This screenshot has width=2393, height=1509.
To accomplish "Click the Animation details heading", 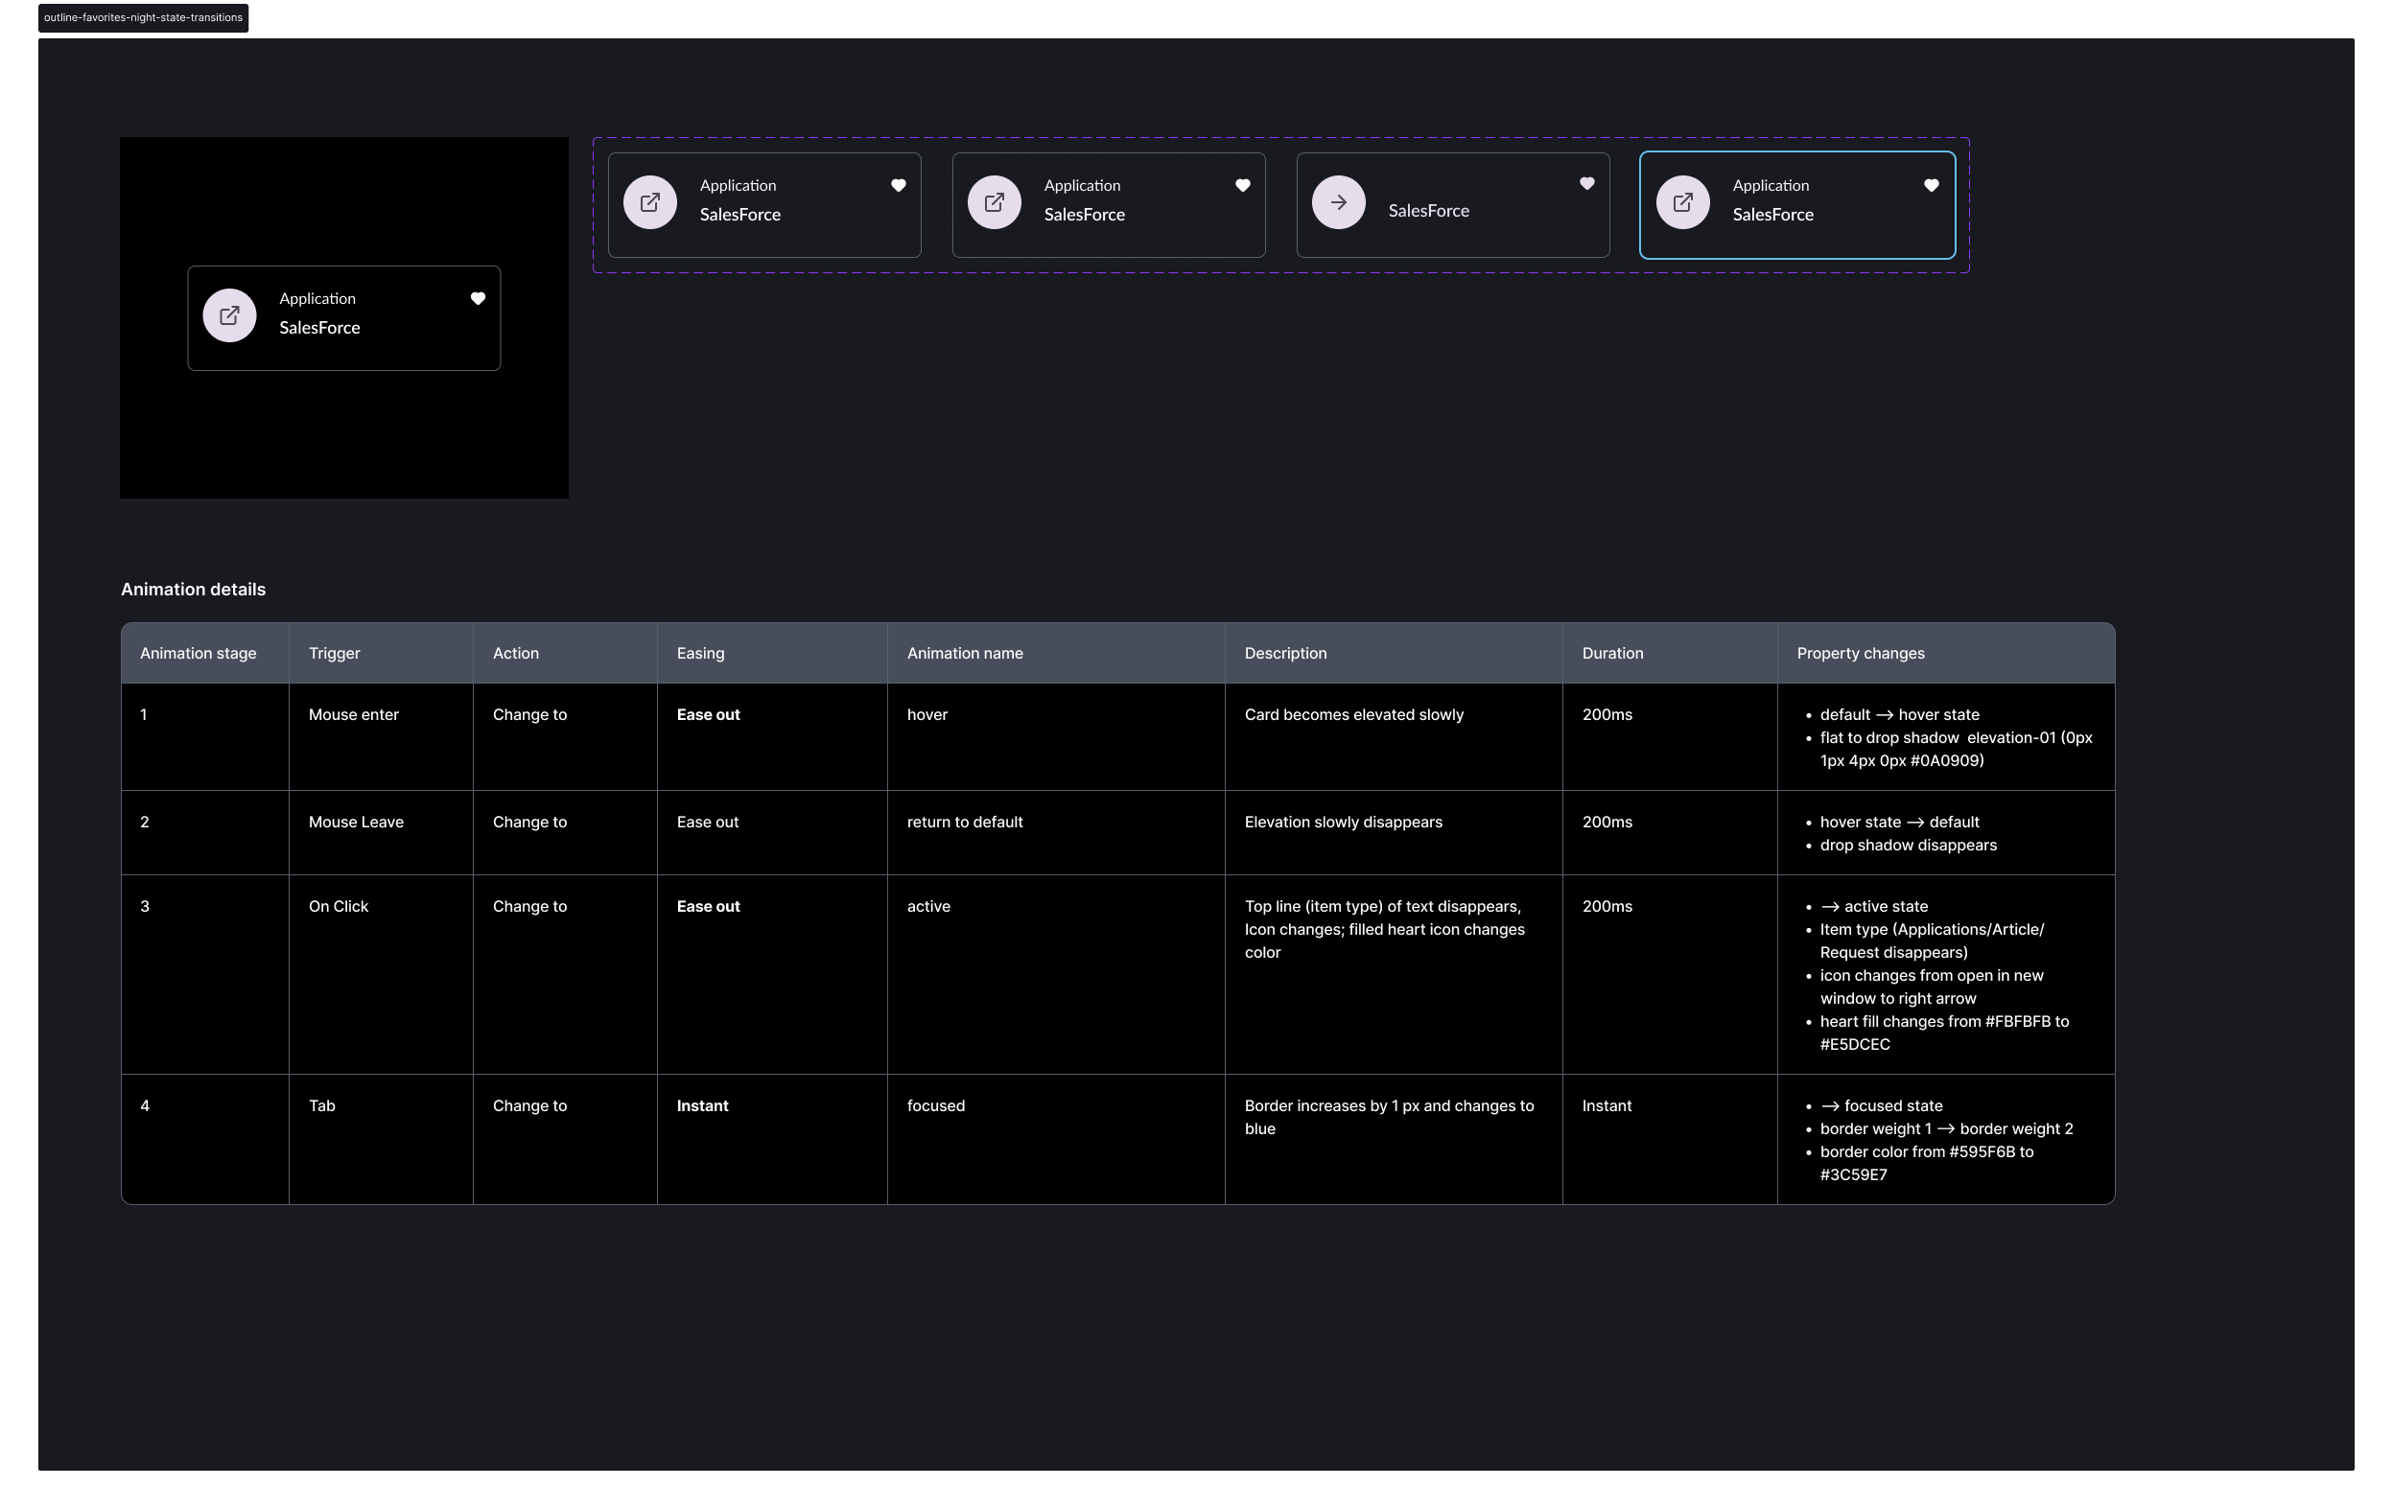I will click(x=193, y=589).
